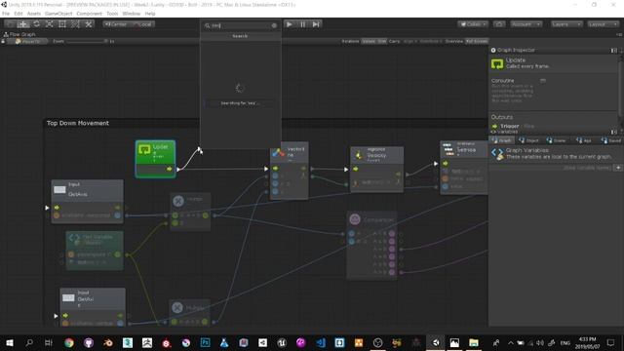Open Blender from the taskbar
Viewport: 624px width, 351px height.
[x=108, y=342]
